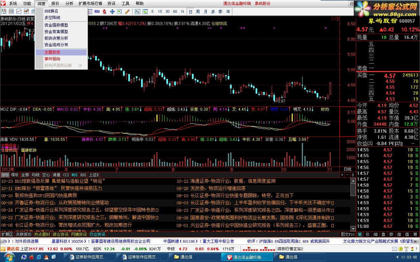Image resolution: width=420 pixels, height=262 pixels.
Task: Click the news list vertical scrollbar
Action: click(x=353, y=205)
